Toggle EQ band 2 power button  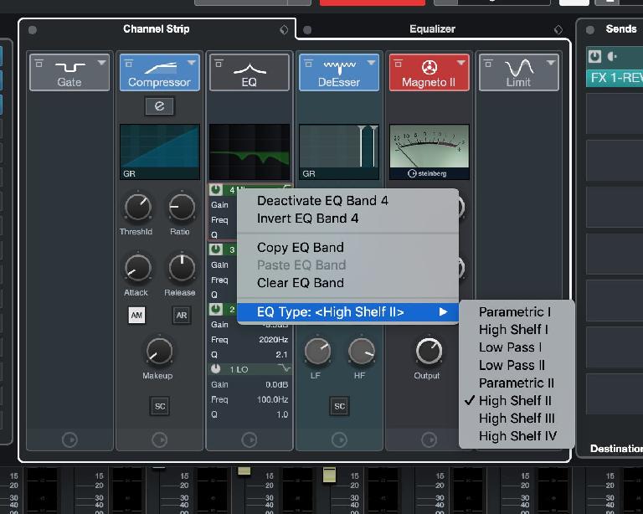tap(216, 309)
